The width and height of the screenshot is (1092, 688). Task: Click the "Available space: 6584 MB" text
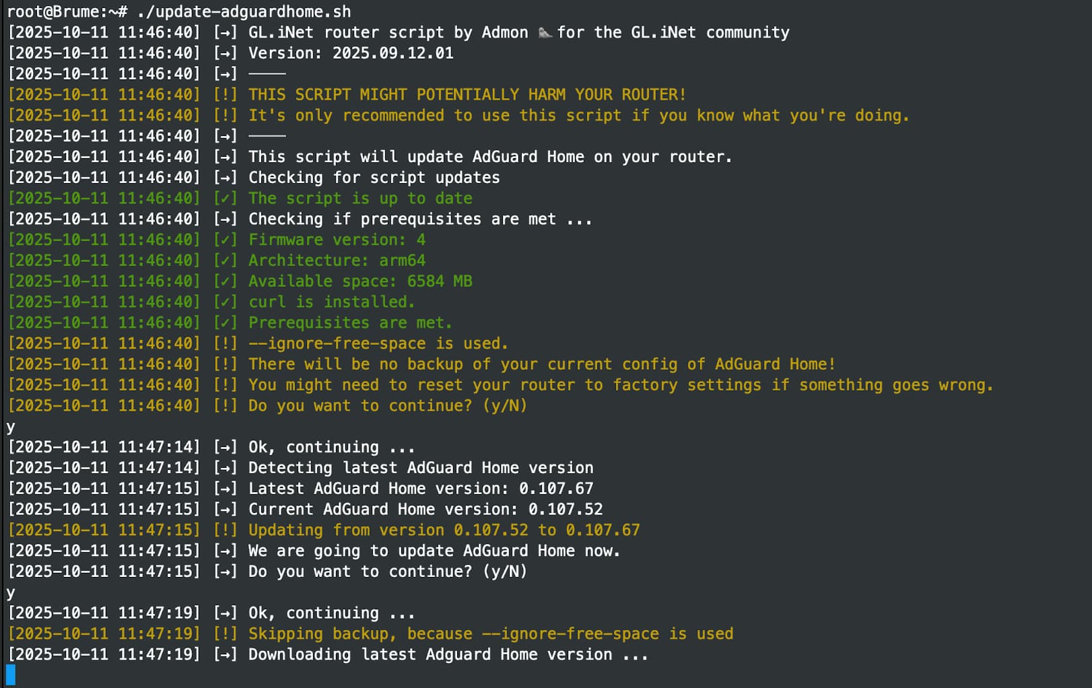(x=360, y=281)
